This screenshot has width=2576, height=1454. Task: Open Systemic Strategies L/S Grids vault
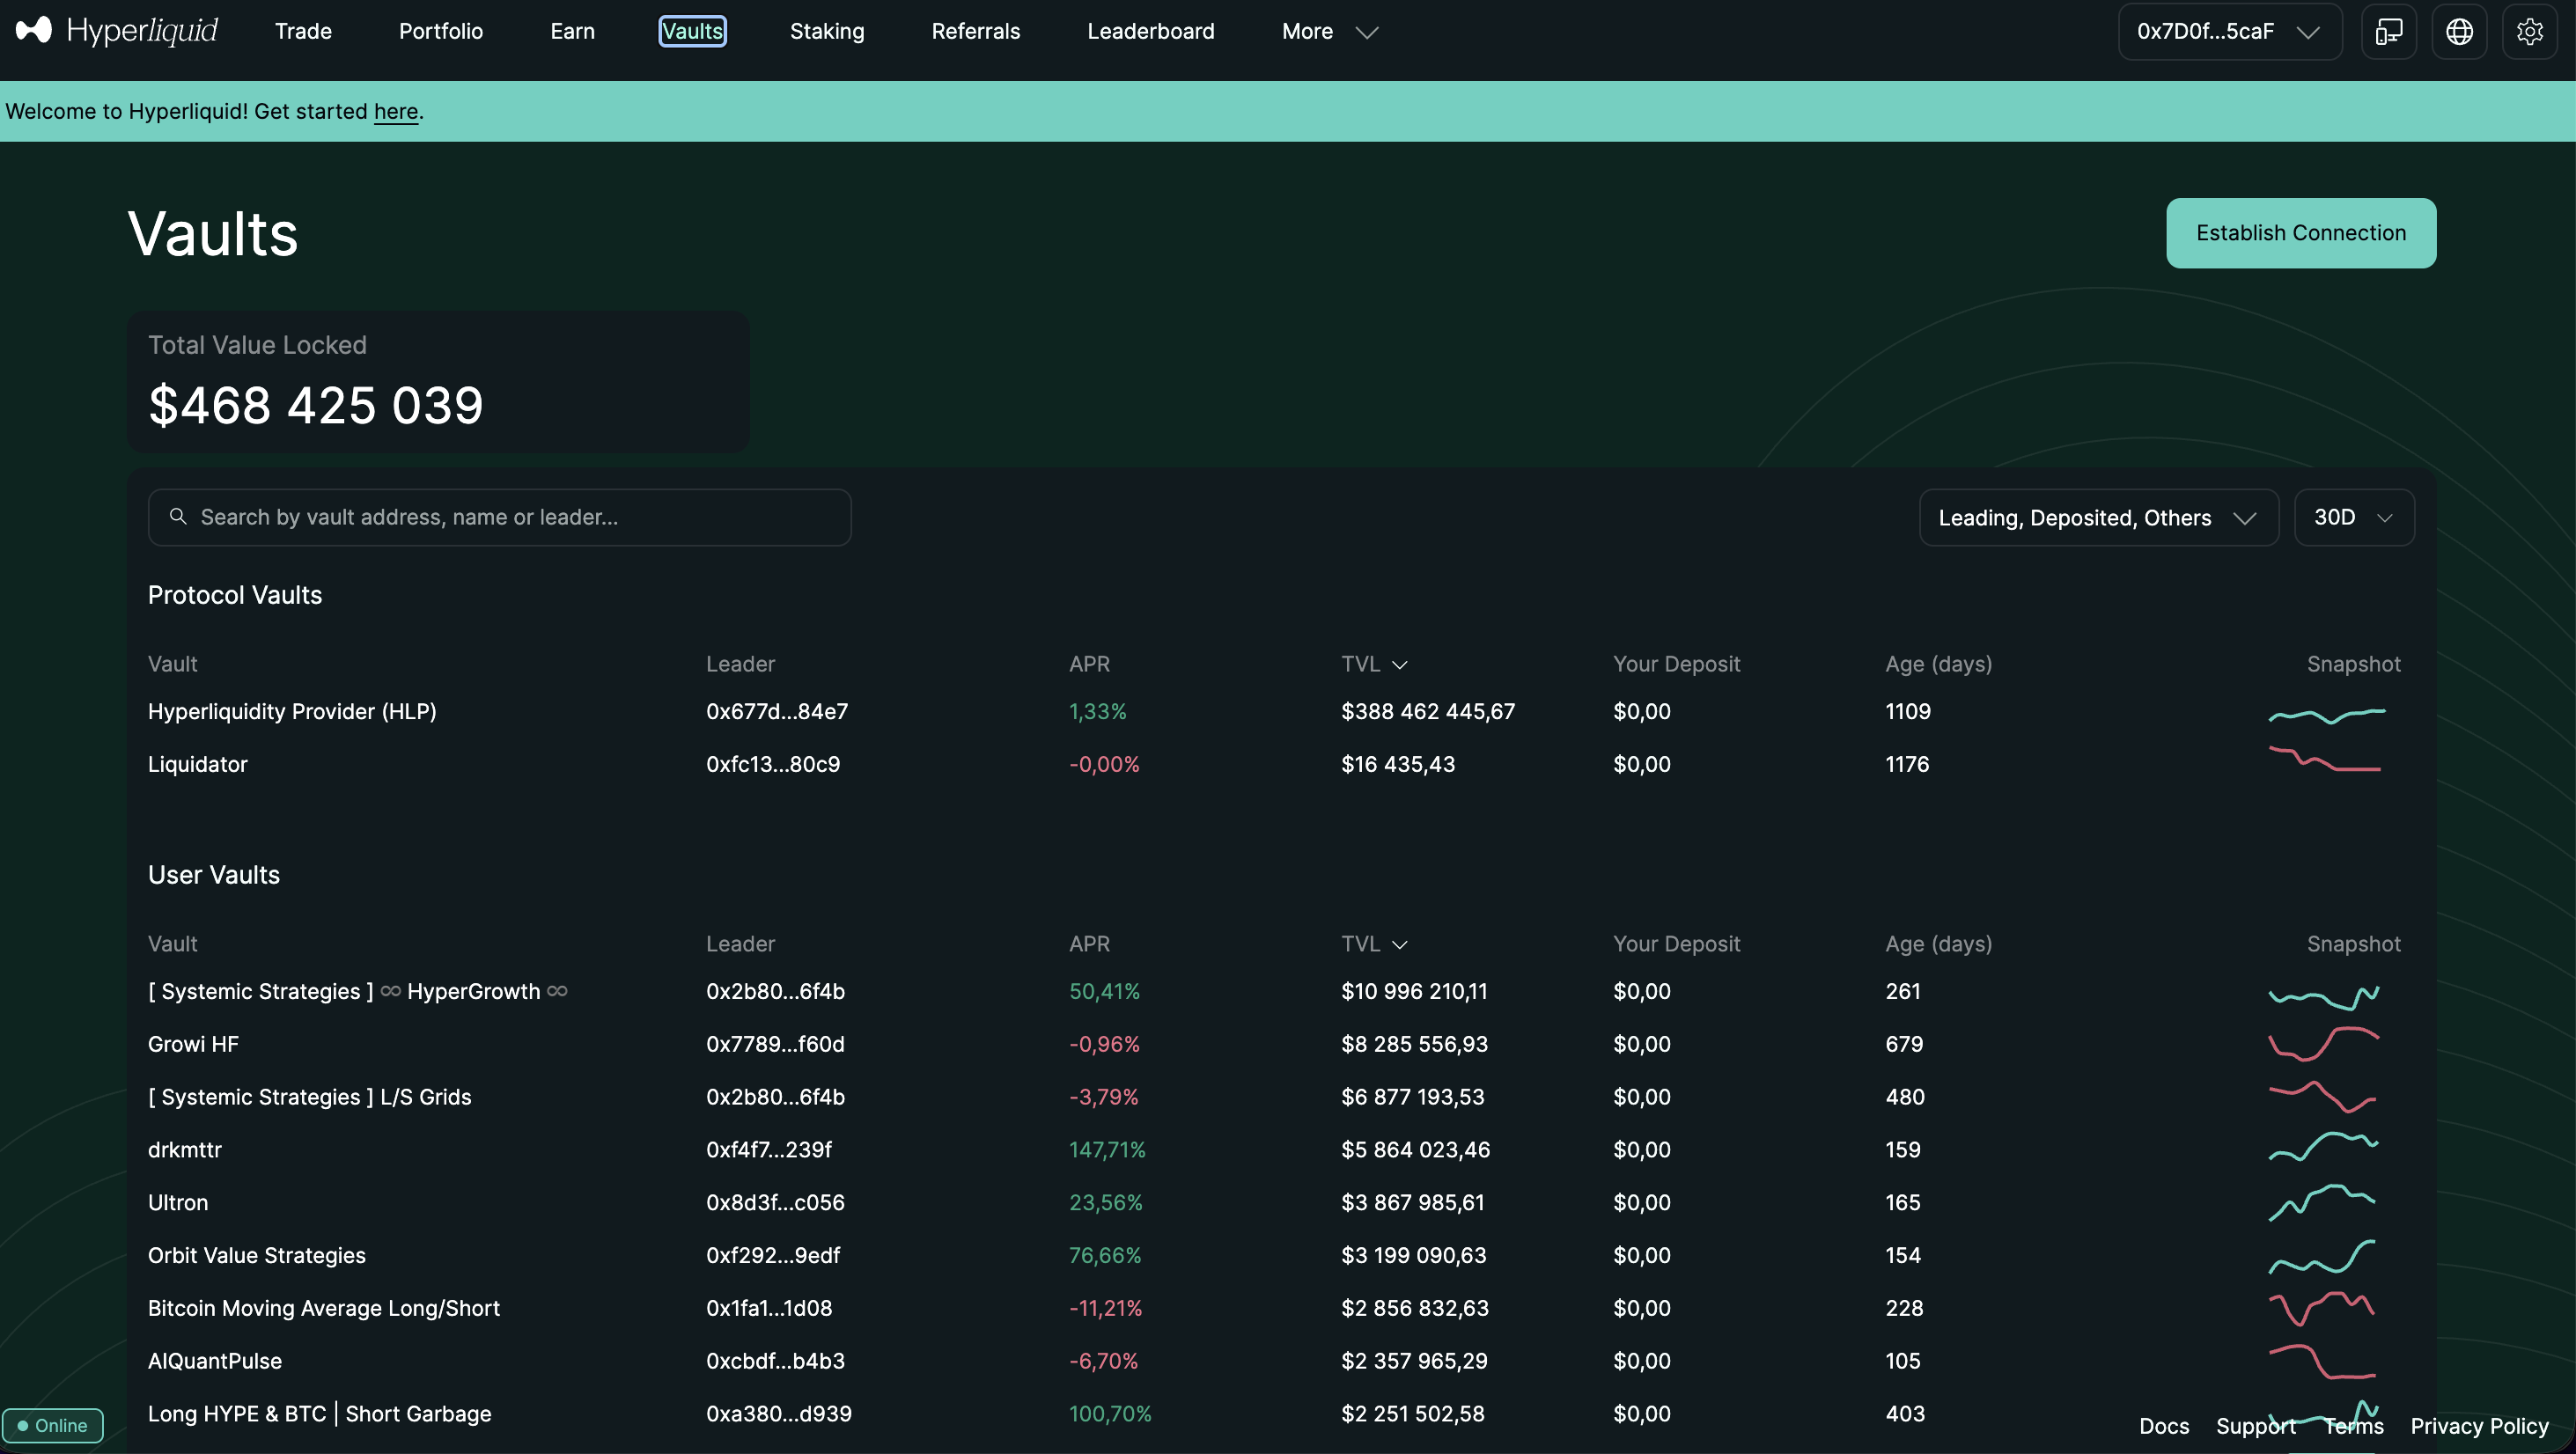309,1097
